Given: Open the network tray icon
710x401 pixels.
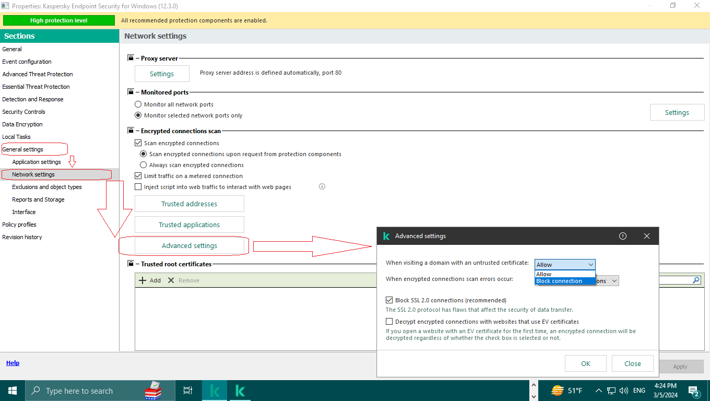Looking at the screenshot, I should (x=611, y=391).
